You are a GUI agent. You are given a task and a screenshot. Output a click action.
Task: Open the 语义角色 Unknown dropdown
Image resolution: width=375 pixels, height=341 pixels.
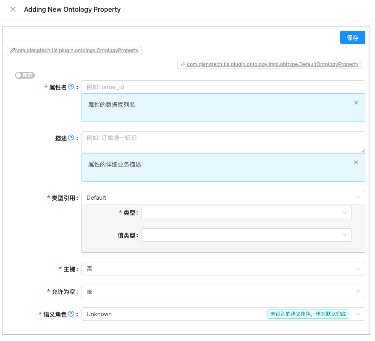coord(223,314)
